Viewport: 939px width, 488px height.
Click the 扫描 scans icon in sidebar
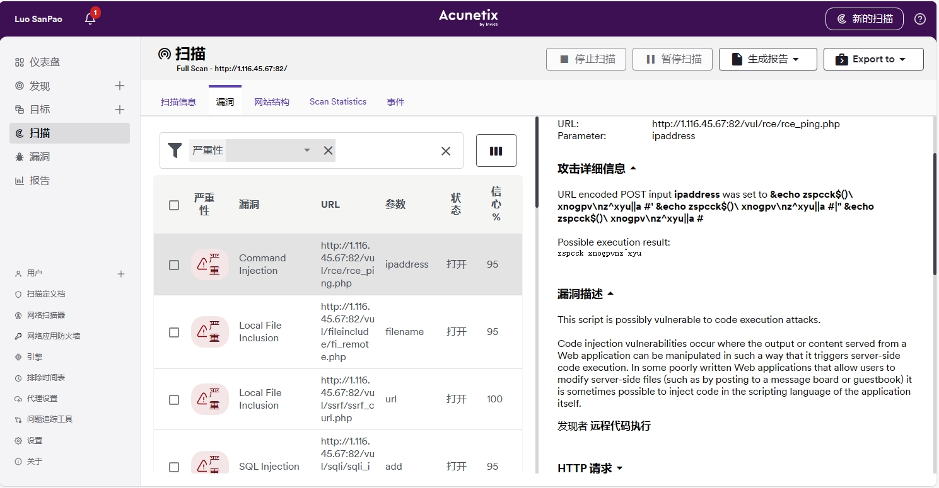(x=20, y=133)
